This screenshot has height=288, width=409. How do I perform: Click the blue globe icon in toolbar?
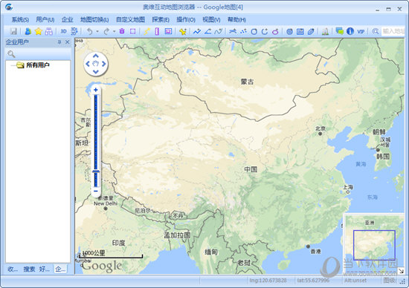(289, 32)
